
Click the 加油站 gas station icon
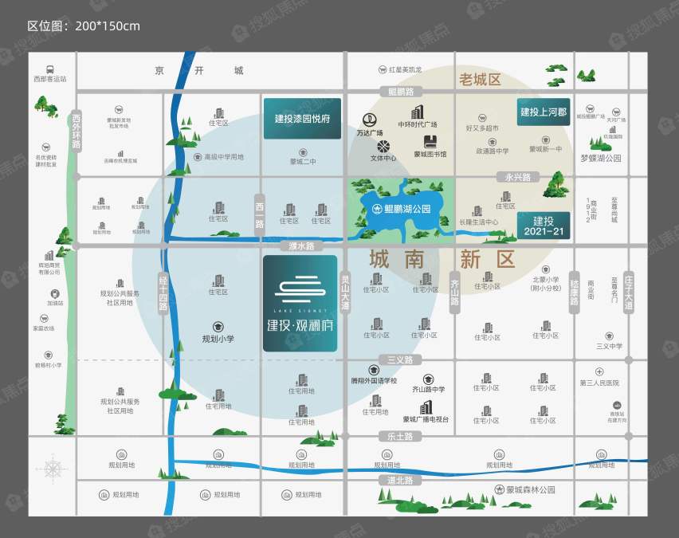tap(55, 293)
